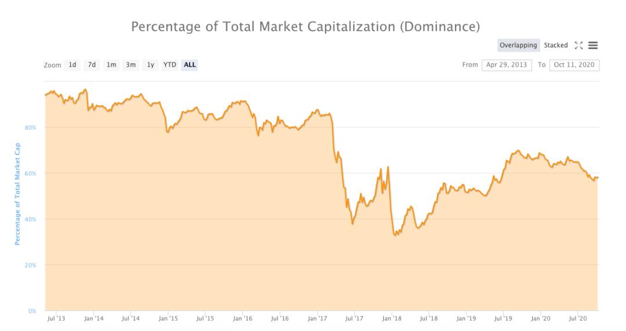Set zoom range to 1d
This screenshot has width=626, height=331.
pyautogui.click(x=72, y=65)
